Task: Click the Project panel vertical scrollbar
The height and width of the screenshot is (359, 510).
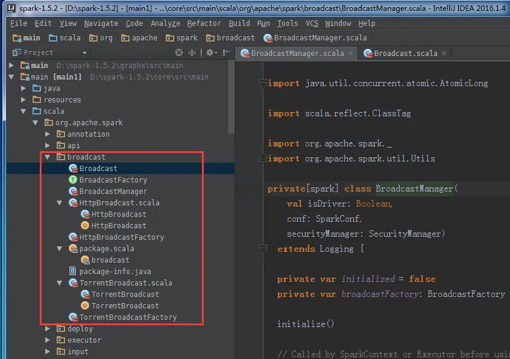Action: pyautogui.click(x=231, y=96)
